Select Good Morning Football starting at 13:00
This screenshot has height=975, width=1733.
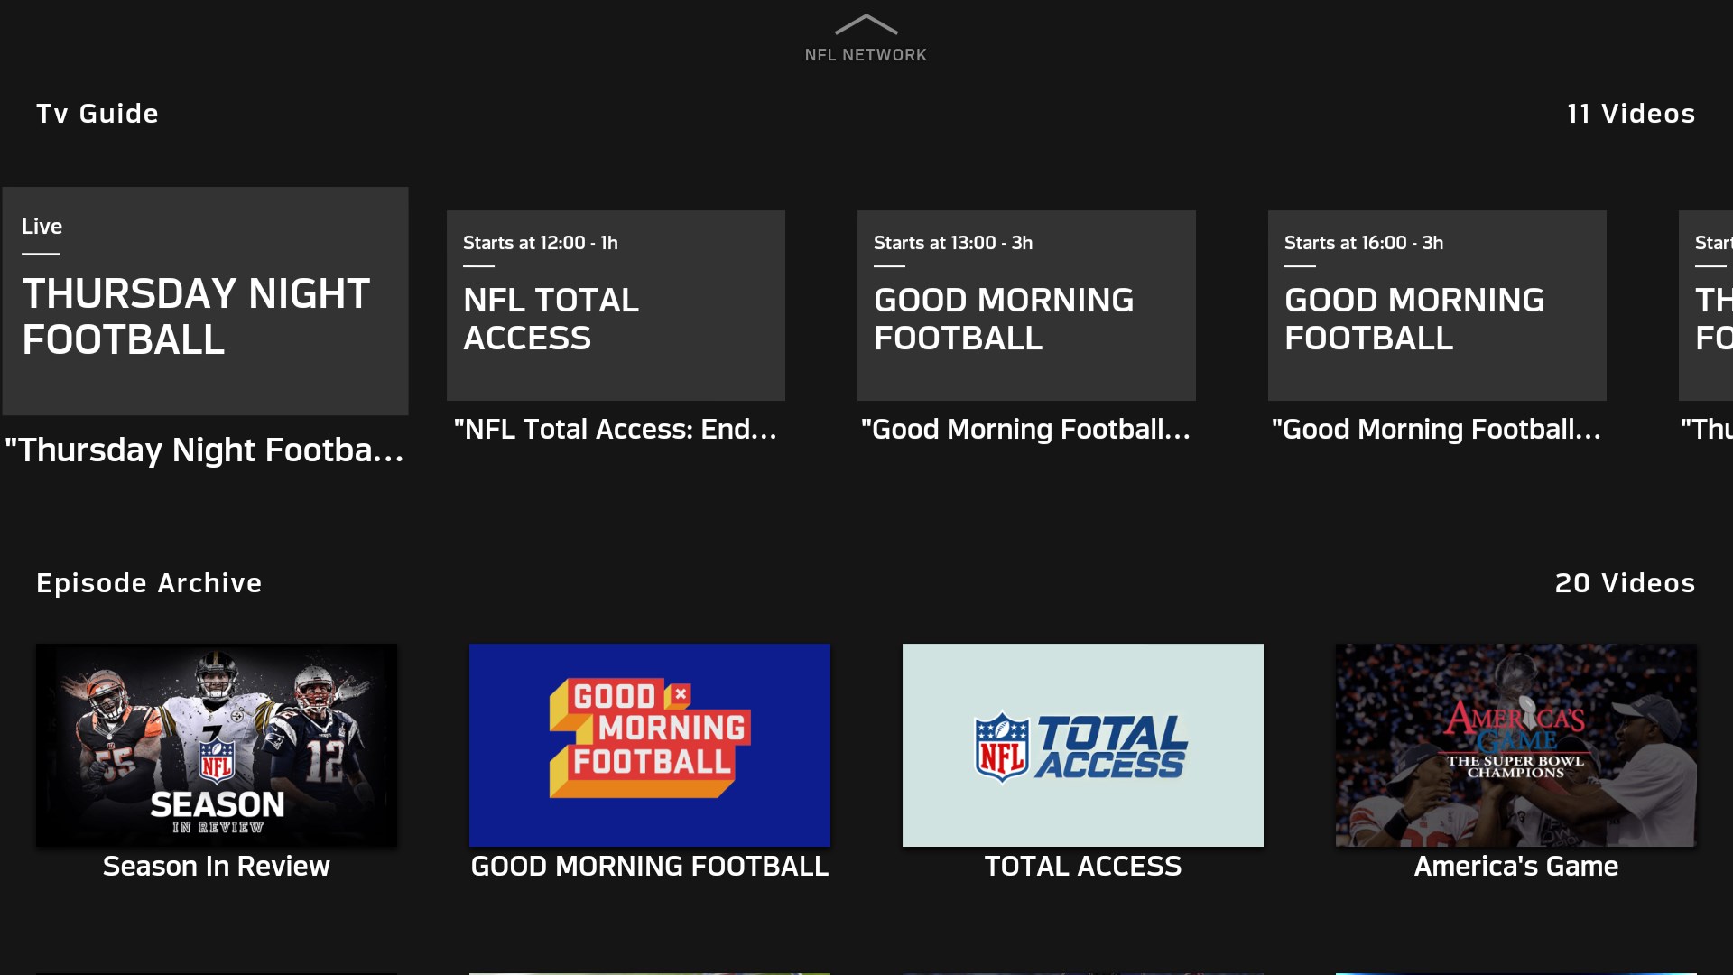(1026, 305)
